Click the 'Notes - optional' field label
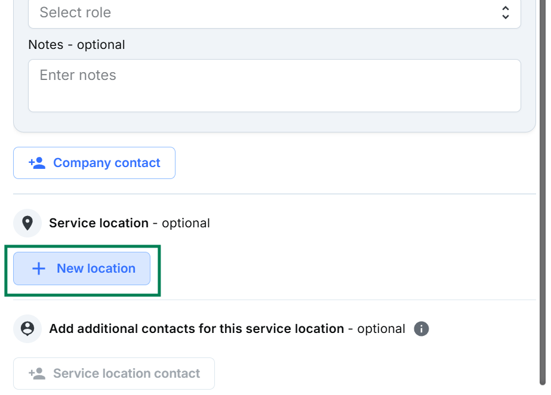 (76, 45)
